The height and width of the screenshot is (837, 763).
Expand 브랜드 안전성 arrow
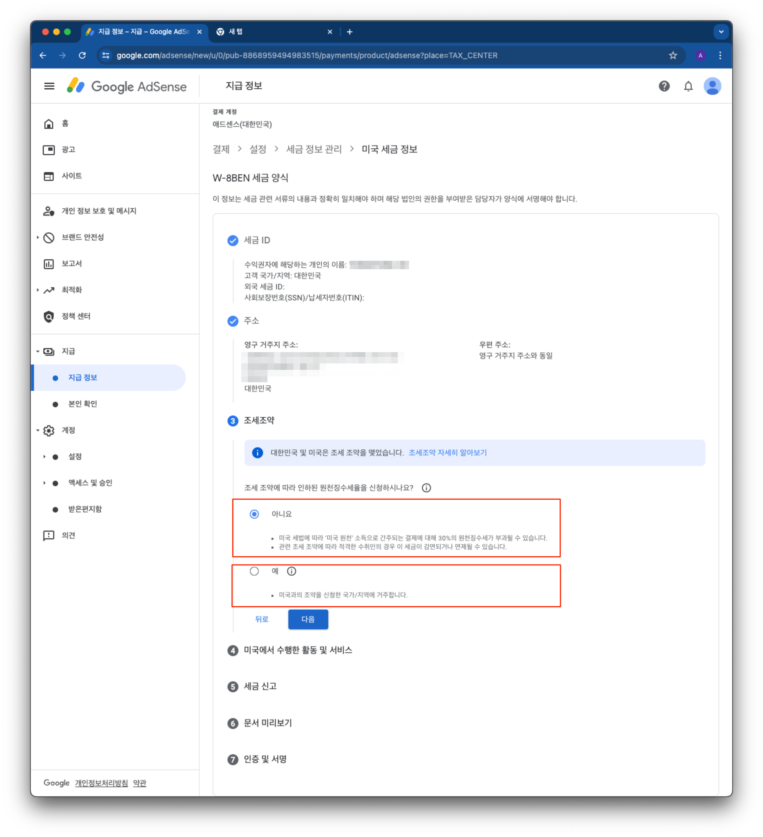click(x=37, y=238)
